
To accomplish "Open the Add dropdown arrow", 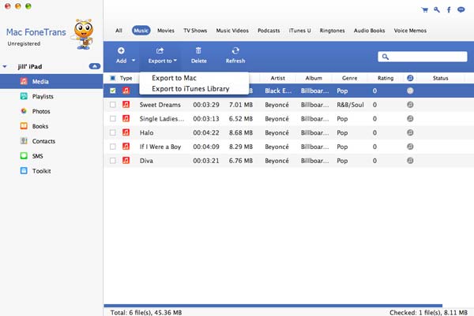I will tap(134, 61).
